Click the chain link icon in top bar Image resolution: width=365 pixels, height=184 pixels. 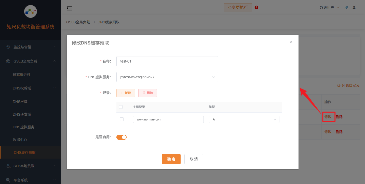[346, 8]
